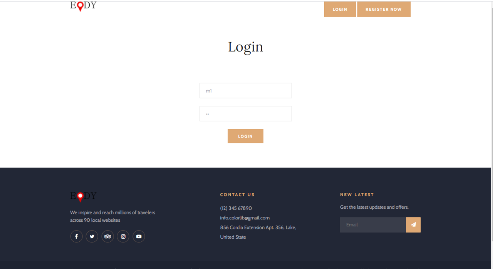
Task: Open the Instagram icon link
Action: point(123,236)
